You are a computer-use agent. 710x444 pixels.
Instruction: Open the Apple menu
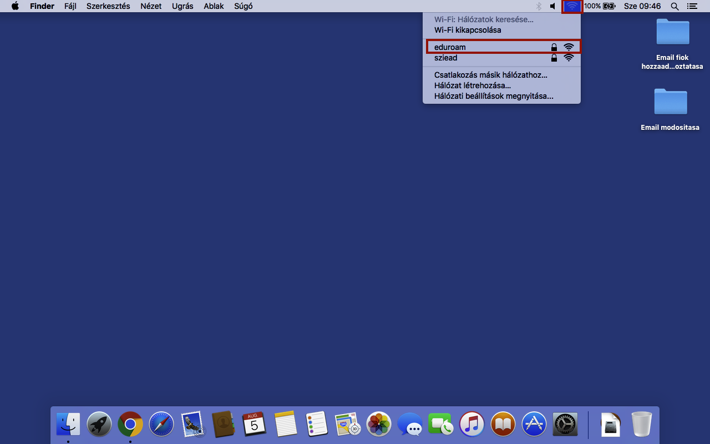point(15,6)
